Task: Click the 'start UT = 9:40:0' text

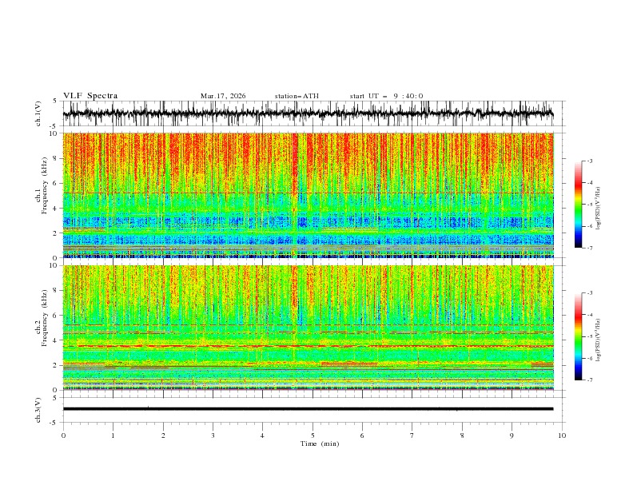Action: pyautogui.click(x=386, y=96)
